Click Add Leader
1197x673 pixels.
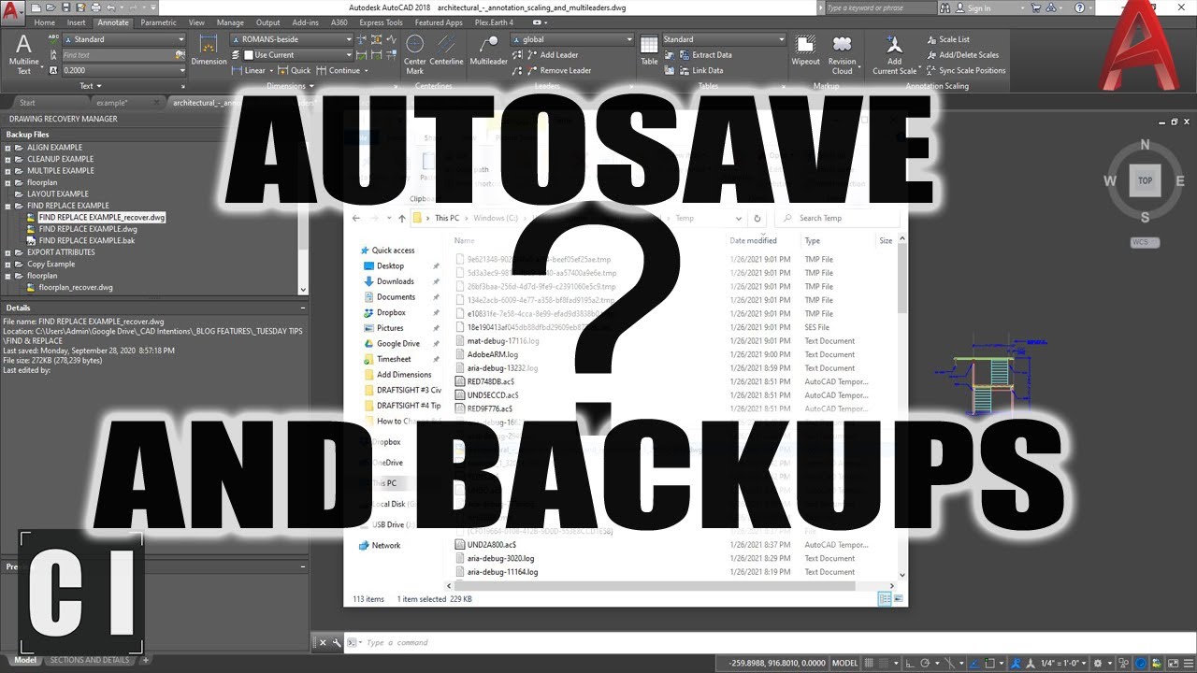(552, 55)
